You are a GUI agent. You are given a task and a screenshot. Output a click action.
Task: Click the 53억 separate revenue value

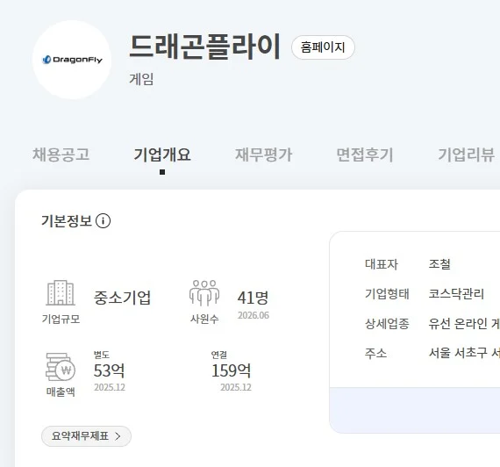pyautogui.click(x=109, y=370)
